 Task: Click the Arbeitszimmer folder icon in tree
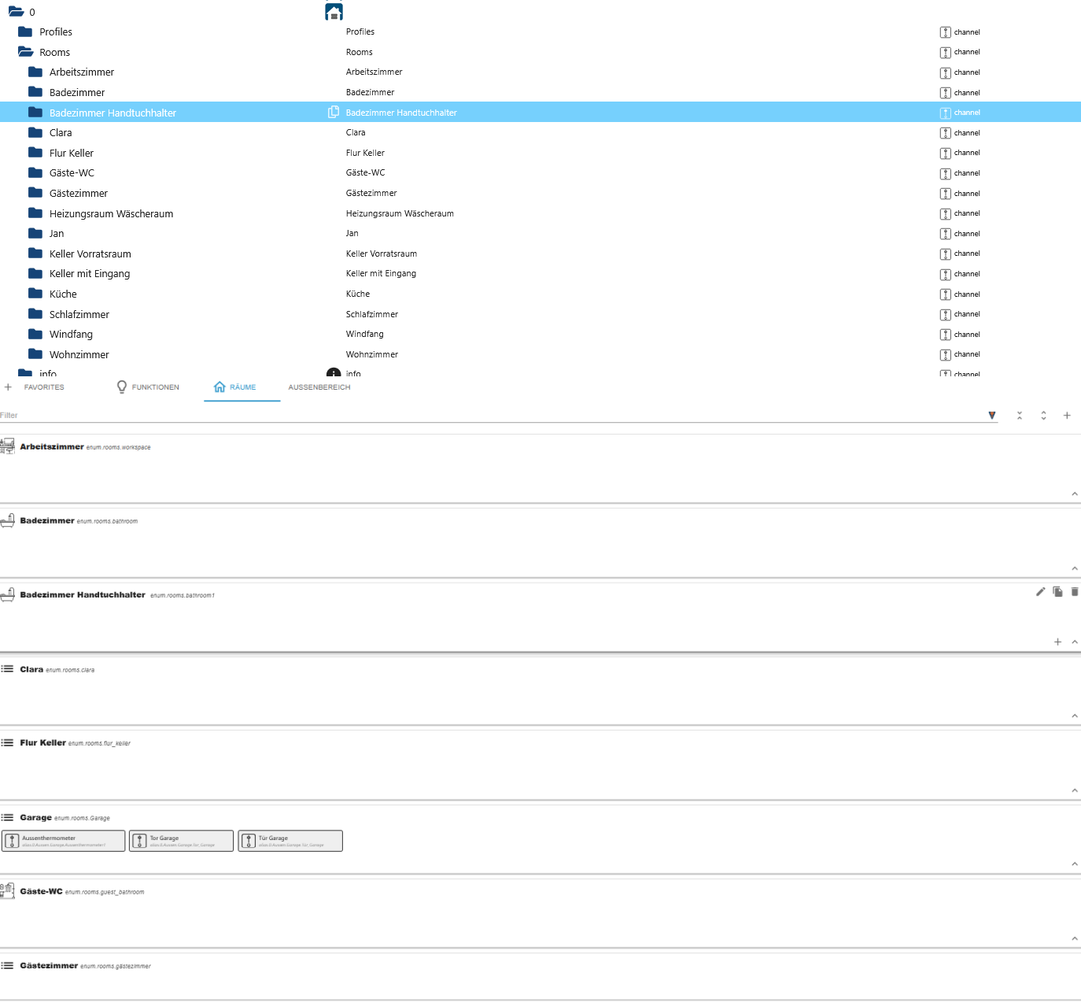coord(35,72)
